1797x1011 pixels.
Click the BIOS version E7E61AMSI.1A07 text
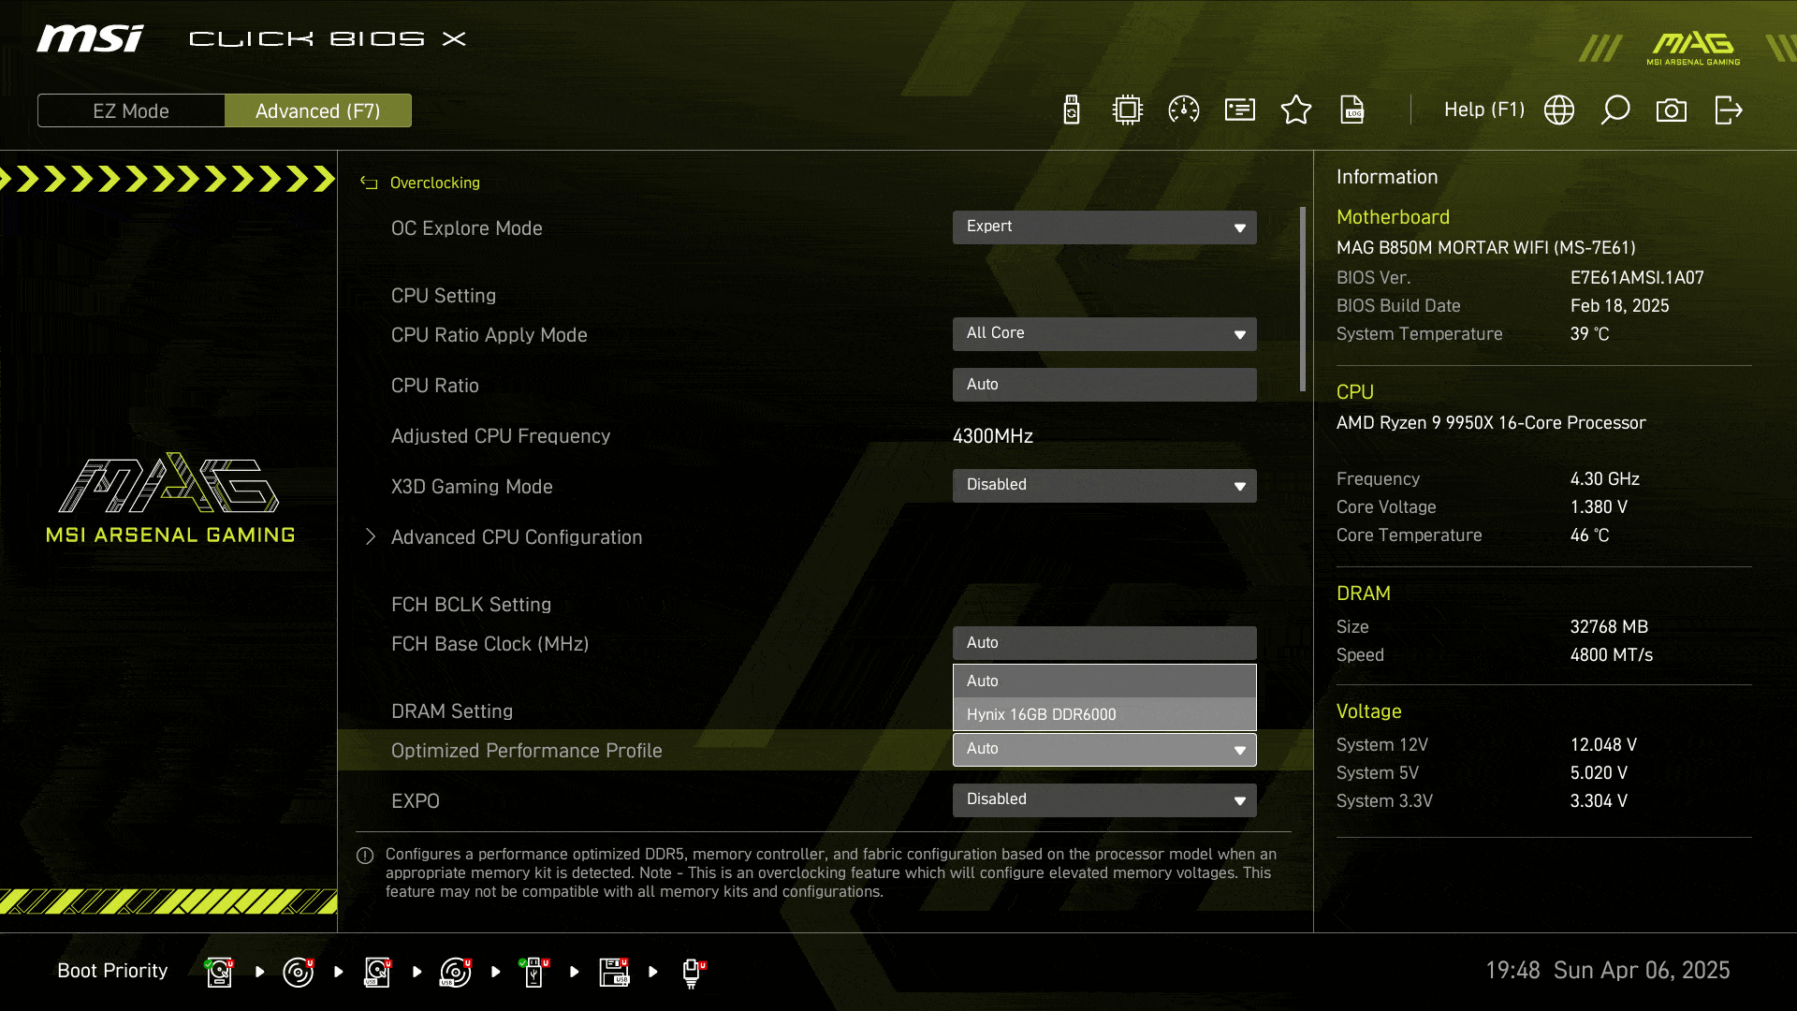coord(1637,278)
